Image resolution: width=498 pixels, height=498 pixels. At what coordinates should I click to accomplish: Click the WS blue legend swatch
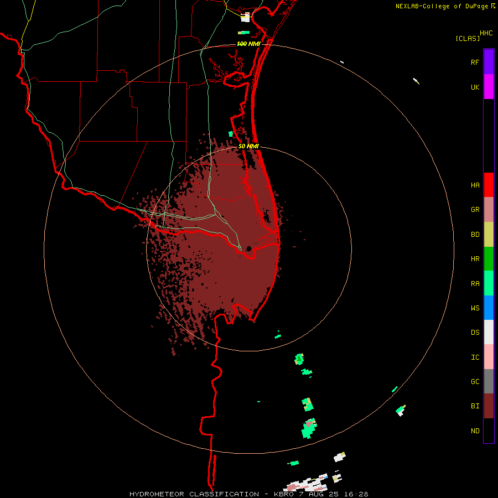point(489,308)
